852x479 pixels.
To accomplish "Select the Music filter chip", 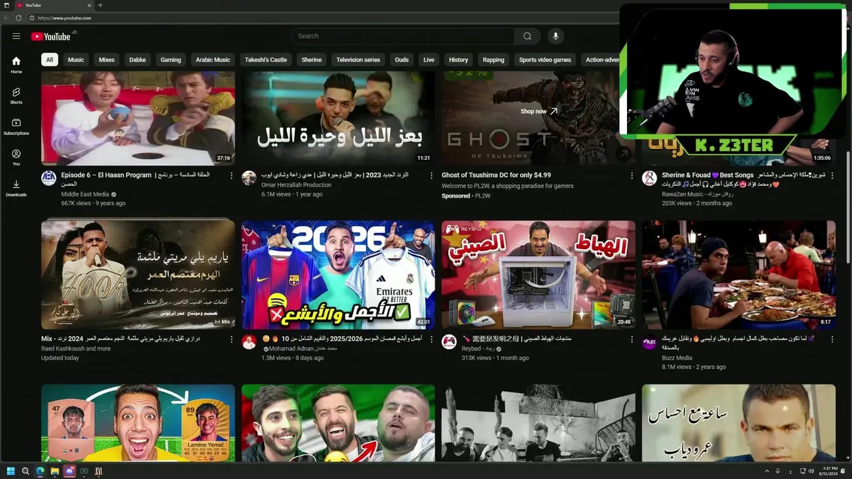I will (x=76, y=60).
